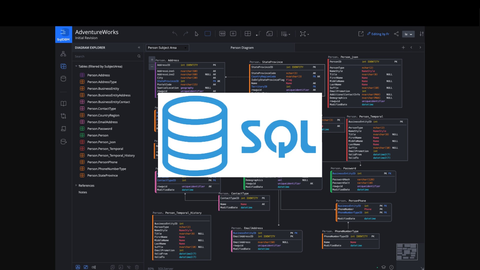Open the database sidebar icon
480x270 pixels.
[x=63, y=79]
